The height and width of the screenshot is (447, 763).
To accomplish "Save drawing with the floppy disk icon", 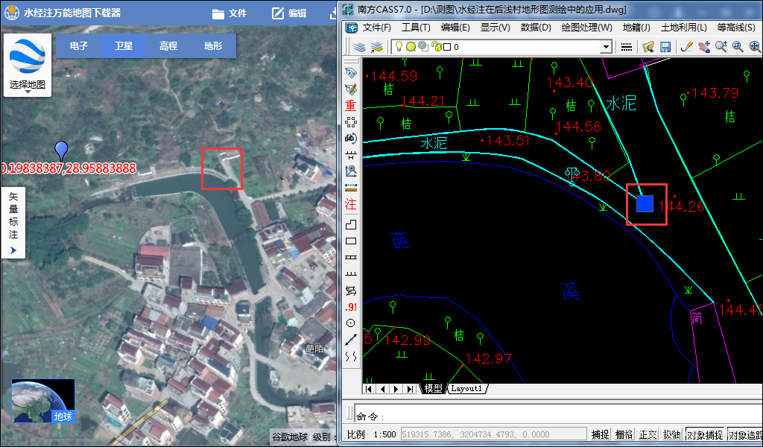I will [665, 47].
